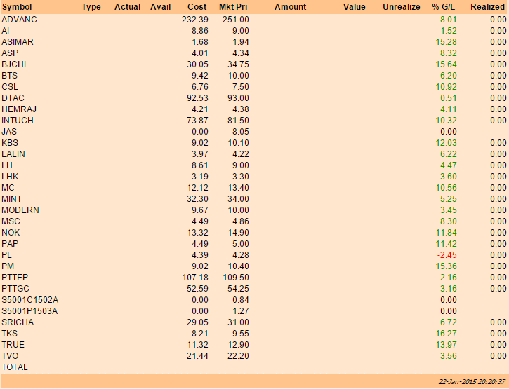Click TRUE gain percentage 13.97
This screenshot has height=389, width=509.
point(446,345)
